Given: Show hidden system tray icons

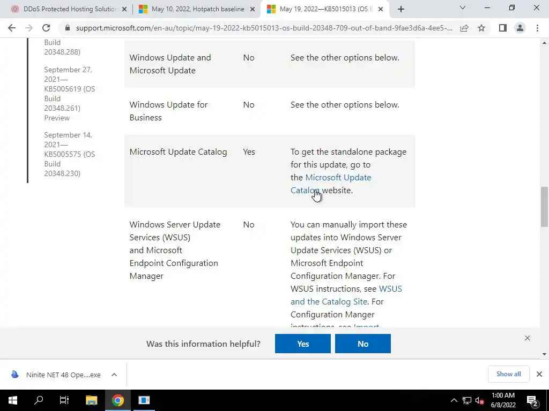Looking at the screenshot, I should click(454, 400).
